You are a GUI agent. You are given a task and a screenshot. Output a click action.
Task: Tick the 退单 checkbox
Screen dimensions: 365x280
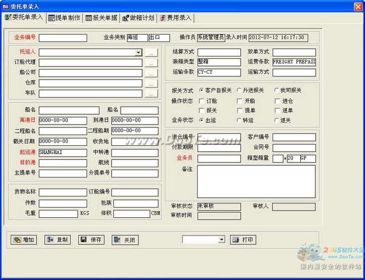277,110
